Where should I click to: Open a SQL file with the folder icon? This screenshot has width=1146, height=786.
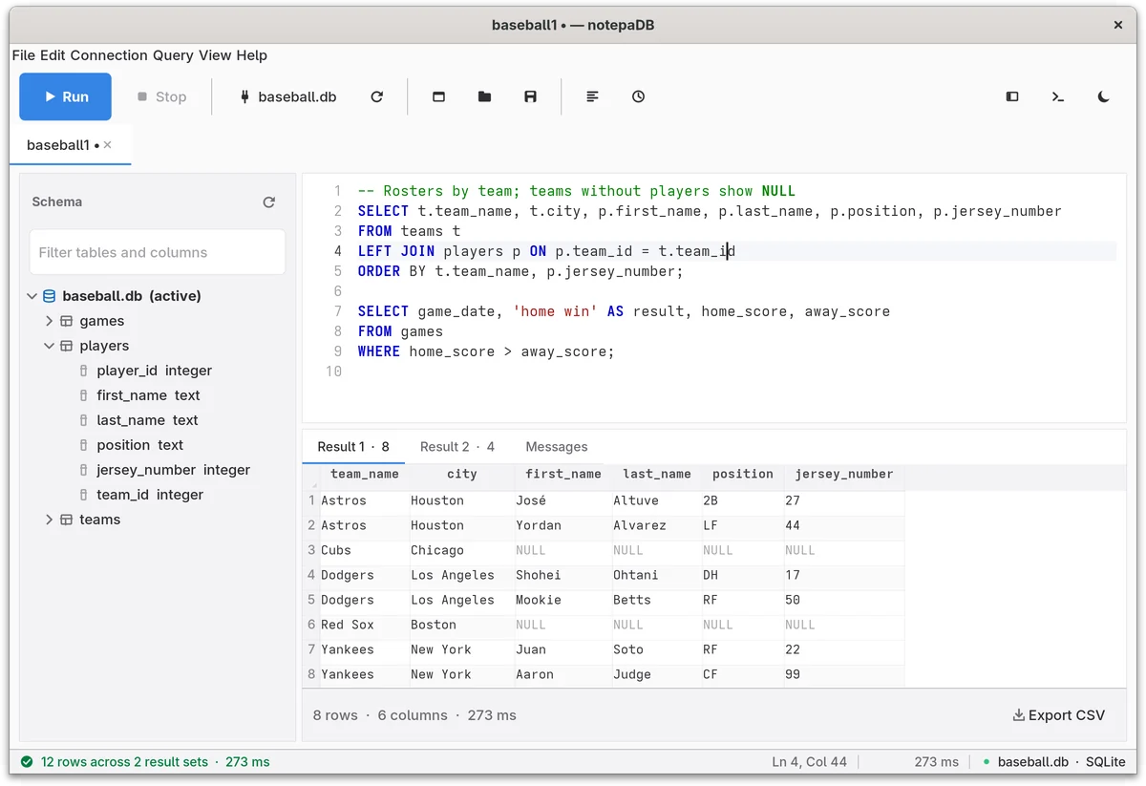pos(484,96)
